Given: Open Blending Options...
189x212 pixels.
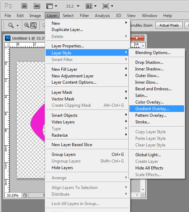Looking at the screenshot, I should coord(157,52).
